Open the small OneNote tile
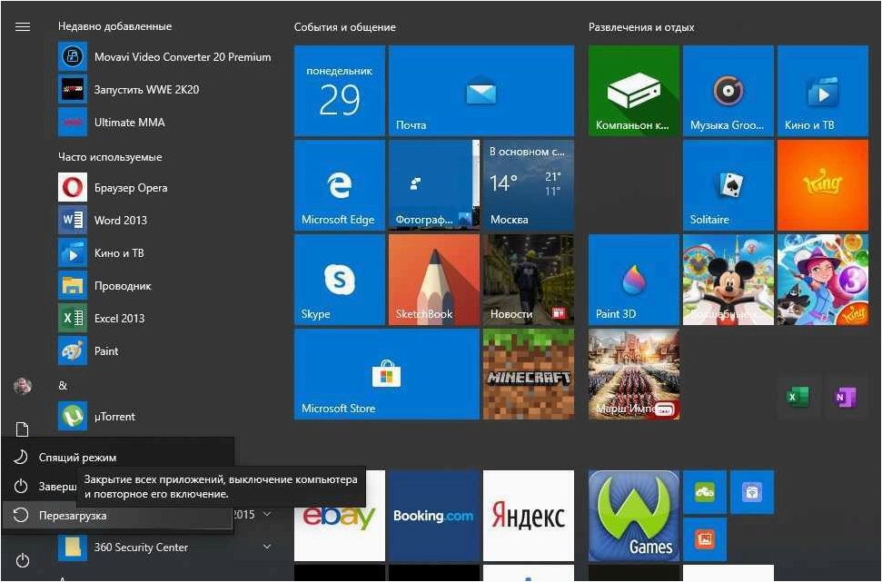The image size is (882, 582). click(x=845, y=397)
